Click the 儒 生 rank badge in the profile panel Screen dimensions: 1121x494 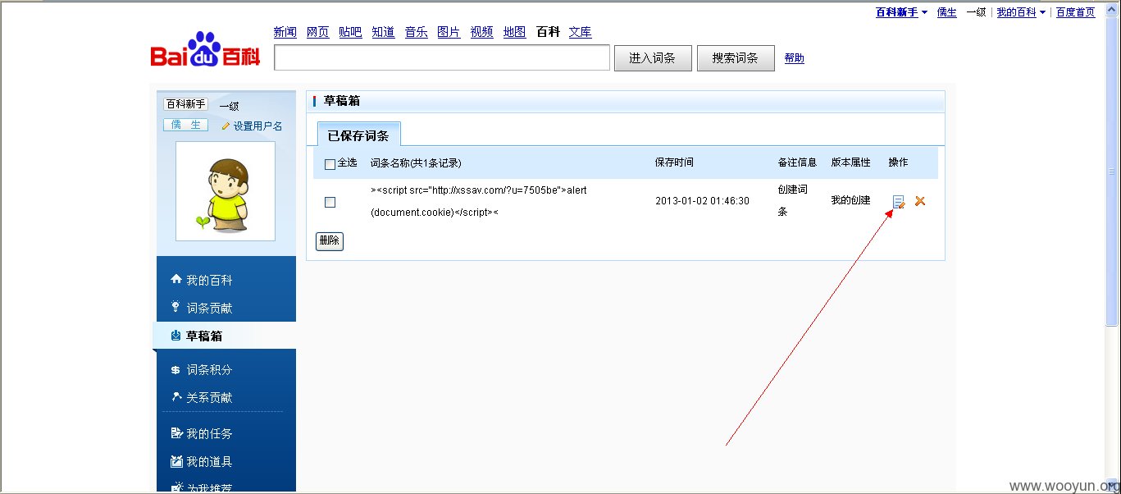coord(186,125)
